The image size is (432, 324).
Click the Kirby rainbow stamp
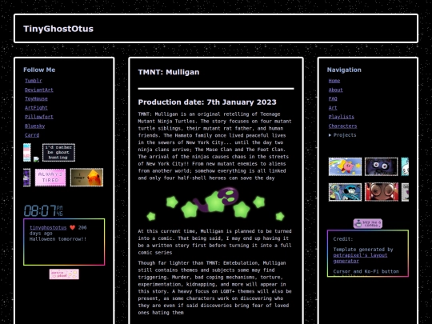[x=345, y=166]
